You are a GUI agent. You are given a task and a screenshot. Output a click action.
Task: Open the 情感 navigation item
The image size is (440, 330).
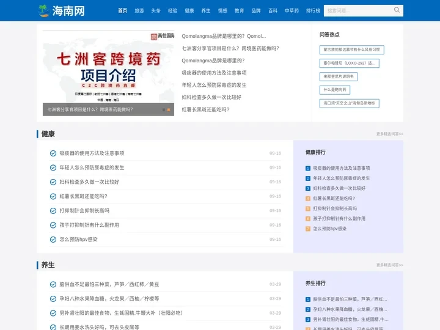pyautogui.click(x=223, y=10)
